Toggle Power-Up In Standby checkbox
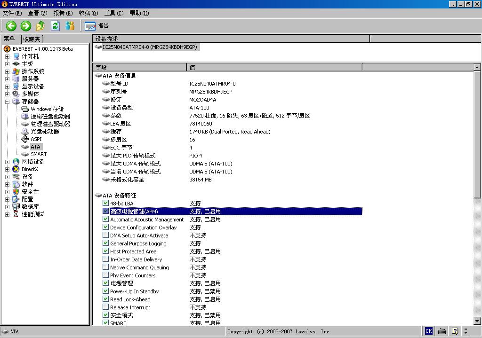 coord(105,291)
